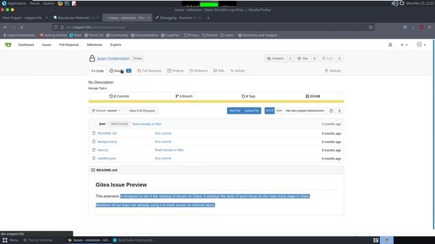Bookmark this page with star icon

pos(370,27)
